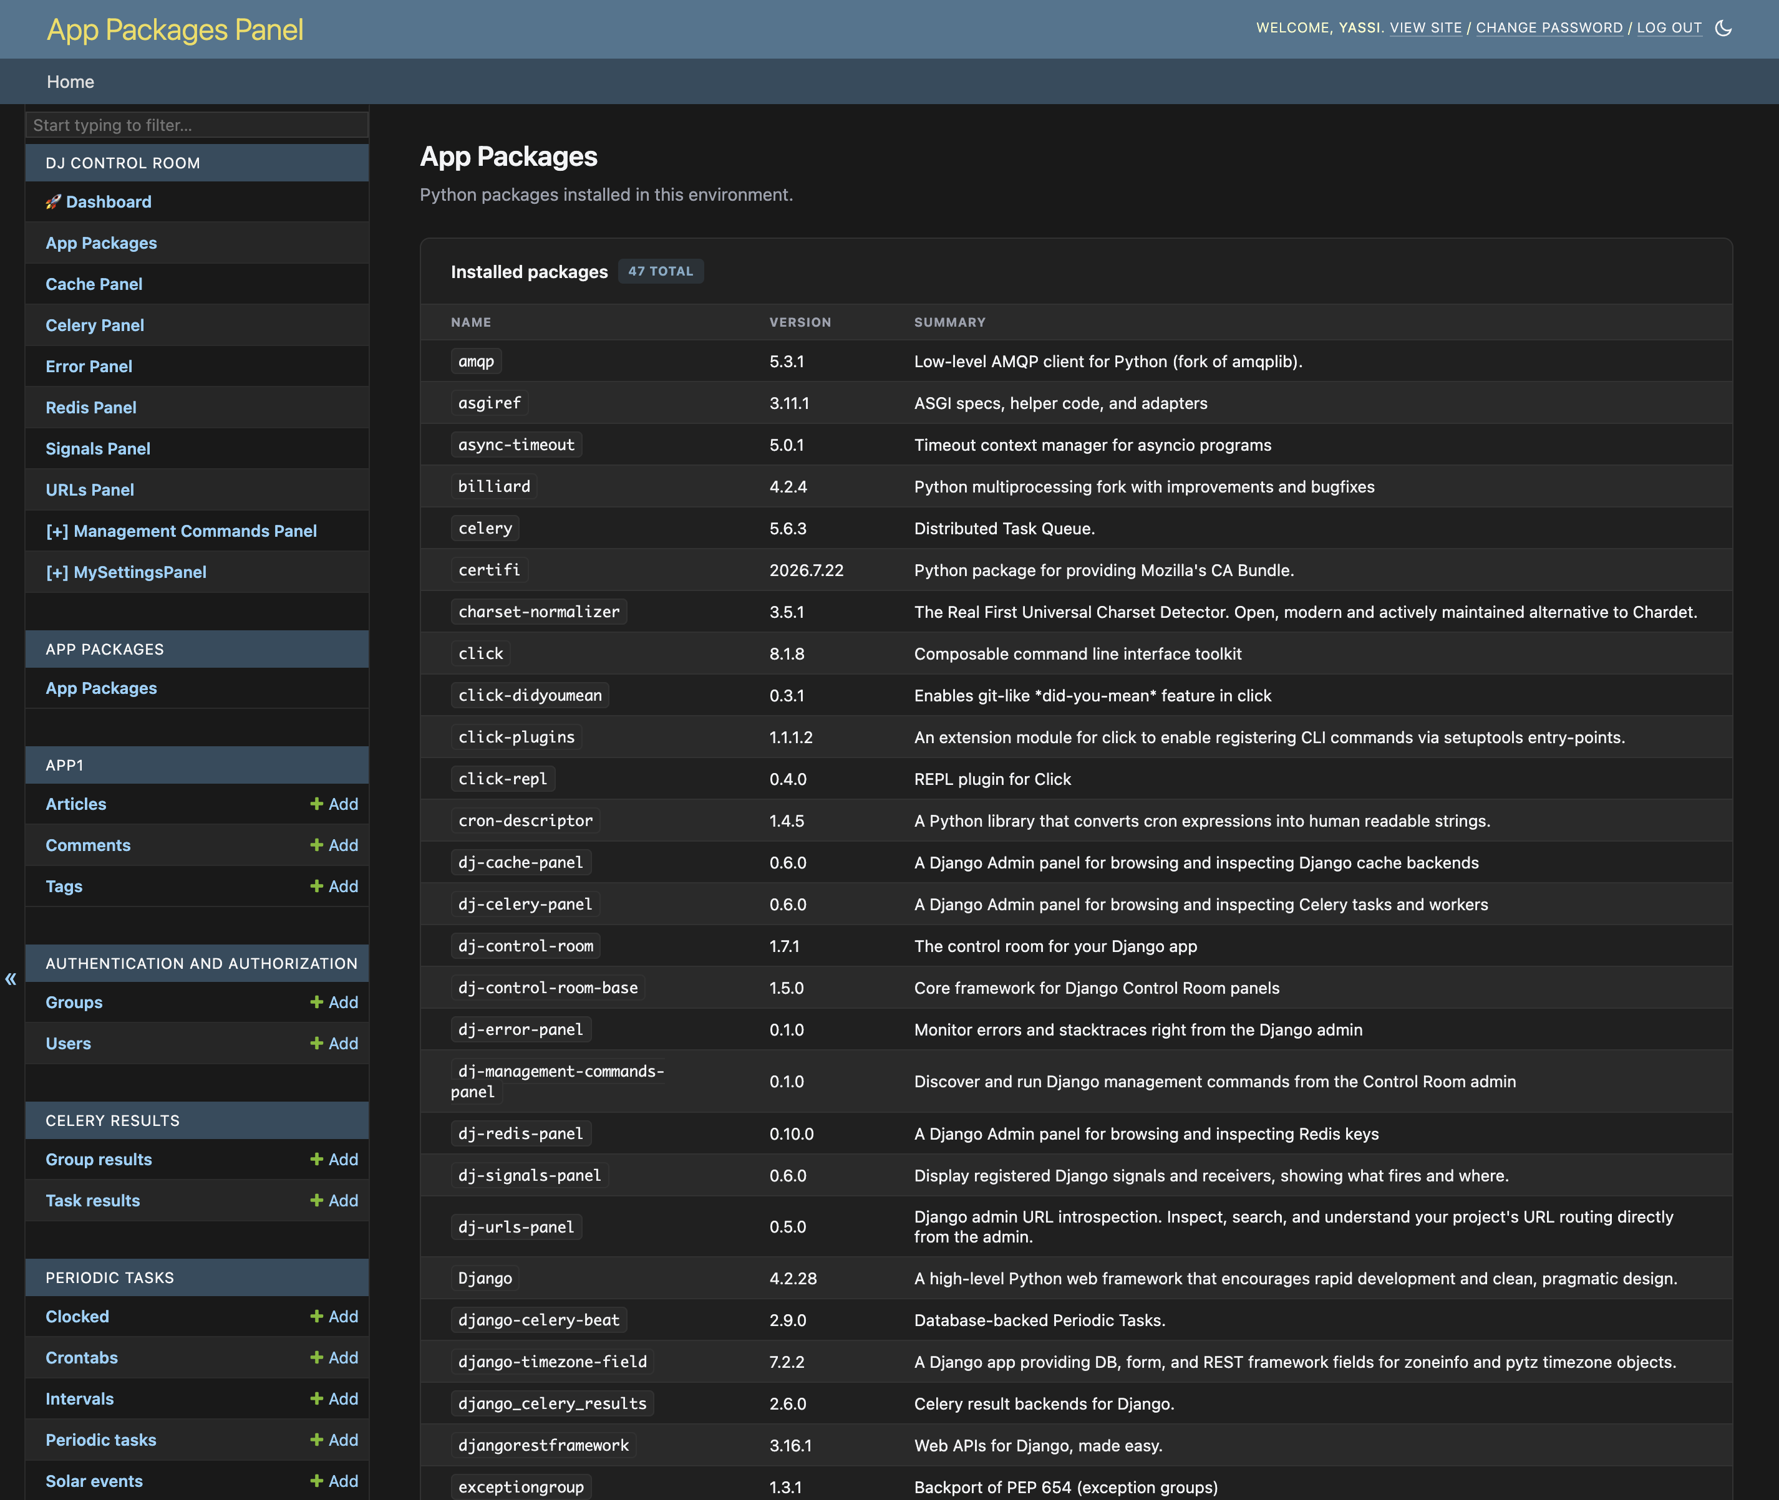Viewport: 1779px width, 1500px height.
Task: Click the plus icon to add Groups
Action: click(x=316, y=1002)
